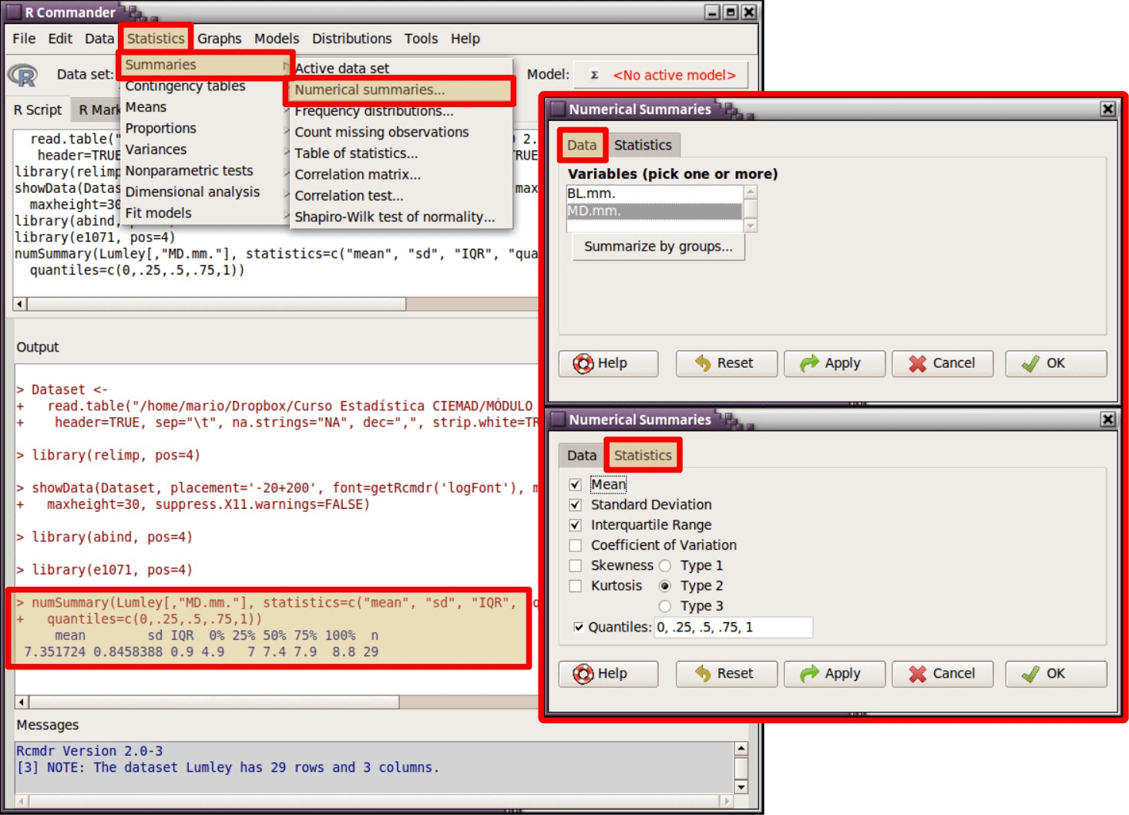This screenshot has width=1129, height=815.
Task: Open the Tools menu
Action: click(421, 39)
